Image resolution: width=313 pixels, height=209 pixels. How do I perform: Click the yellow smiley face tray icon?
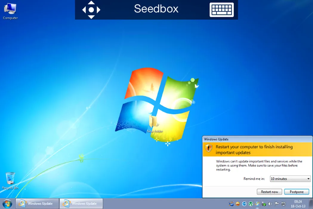click(x=238, y=204)
